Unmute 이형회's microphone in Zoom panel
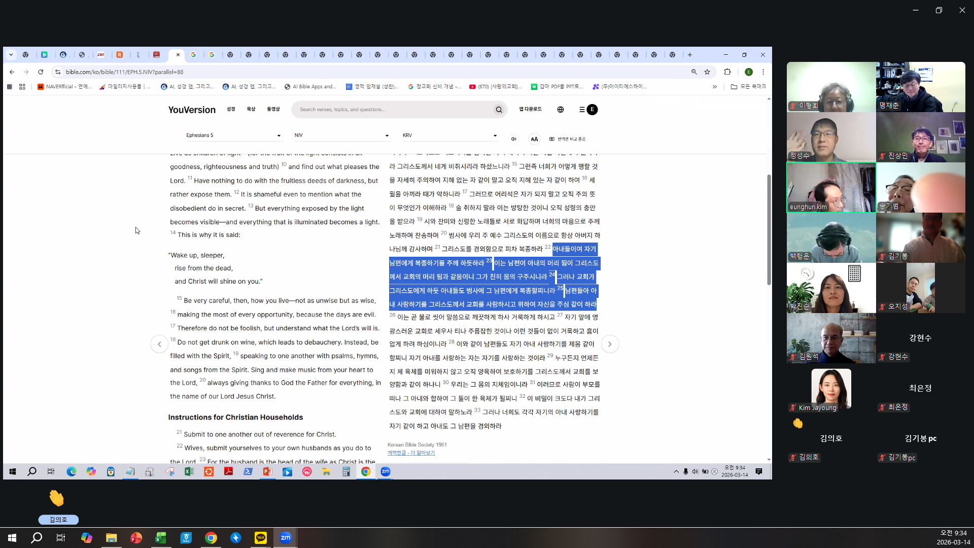Image resolution: width=974 pixels, height=548 pixels. [794, 106]
